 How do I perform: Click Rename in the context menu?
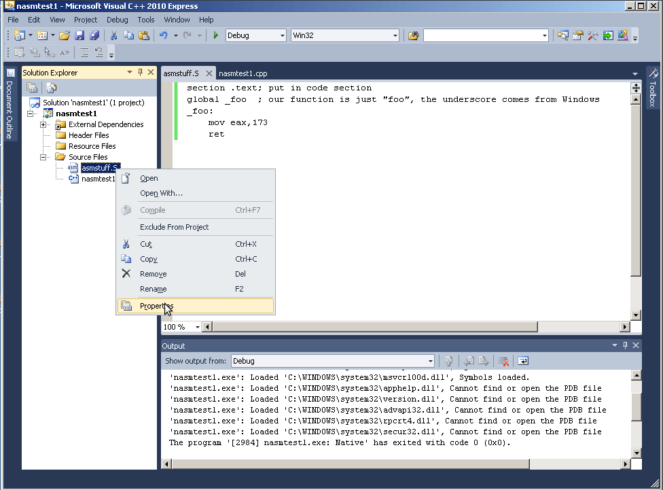154,288
